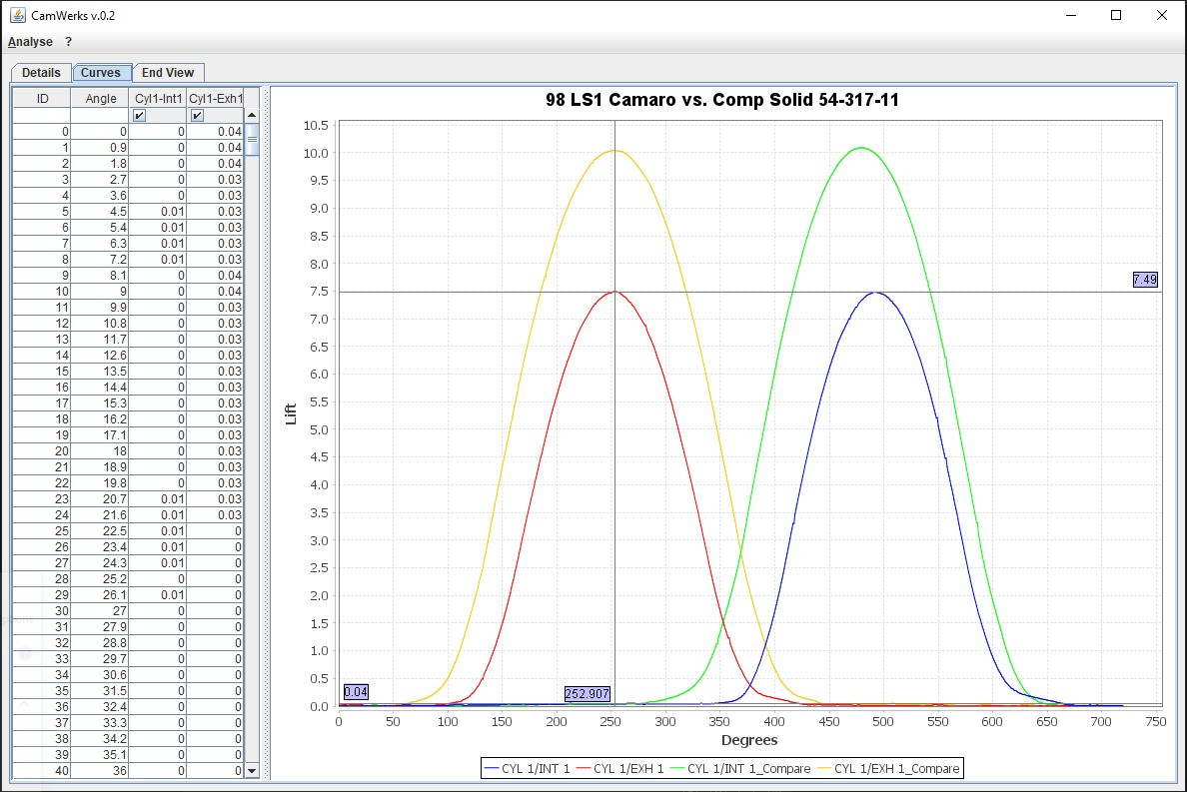Open the Analyse menu
The image size is (1187, 792).
click(30, 42)
